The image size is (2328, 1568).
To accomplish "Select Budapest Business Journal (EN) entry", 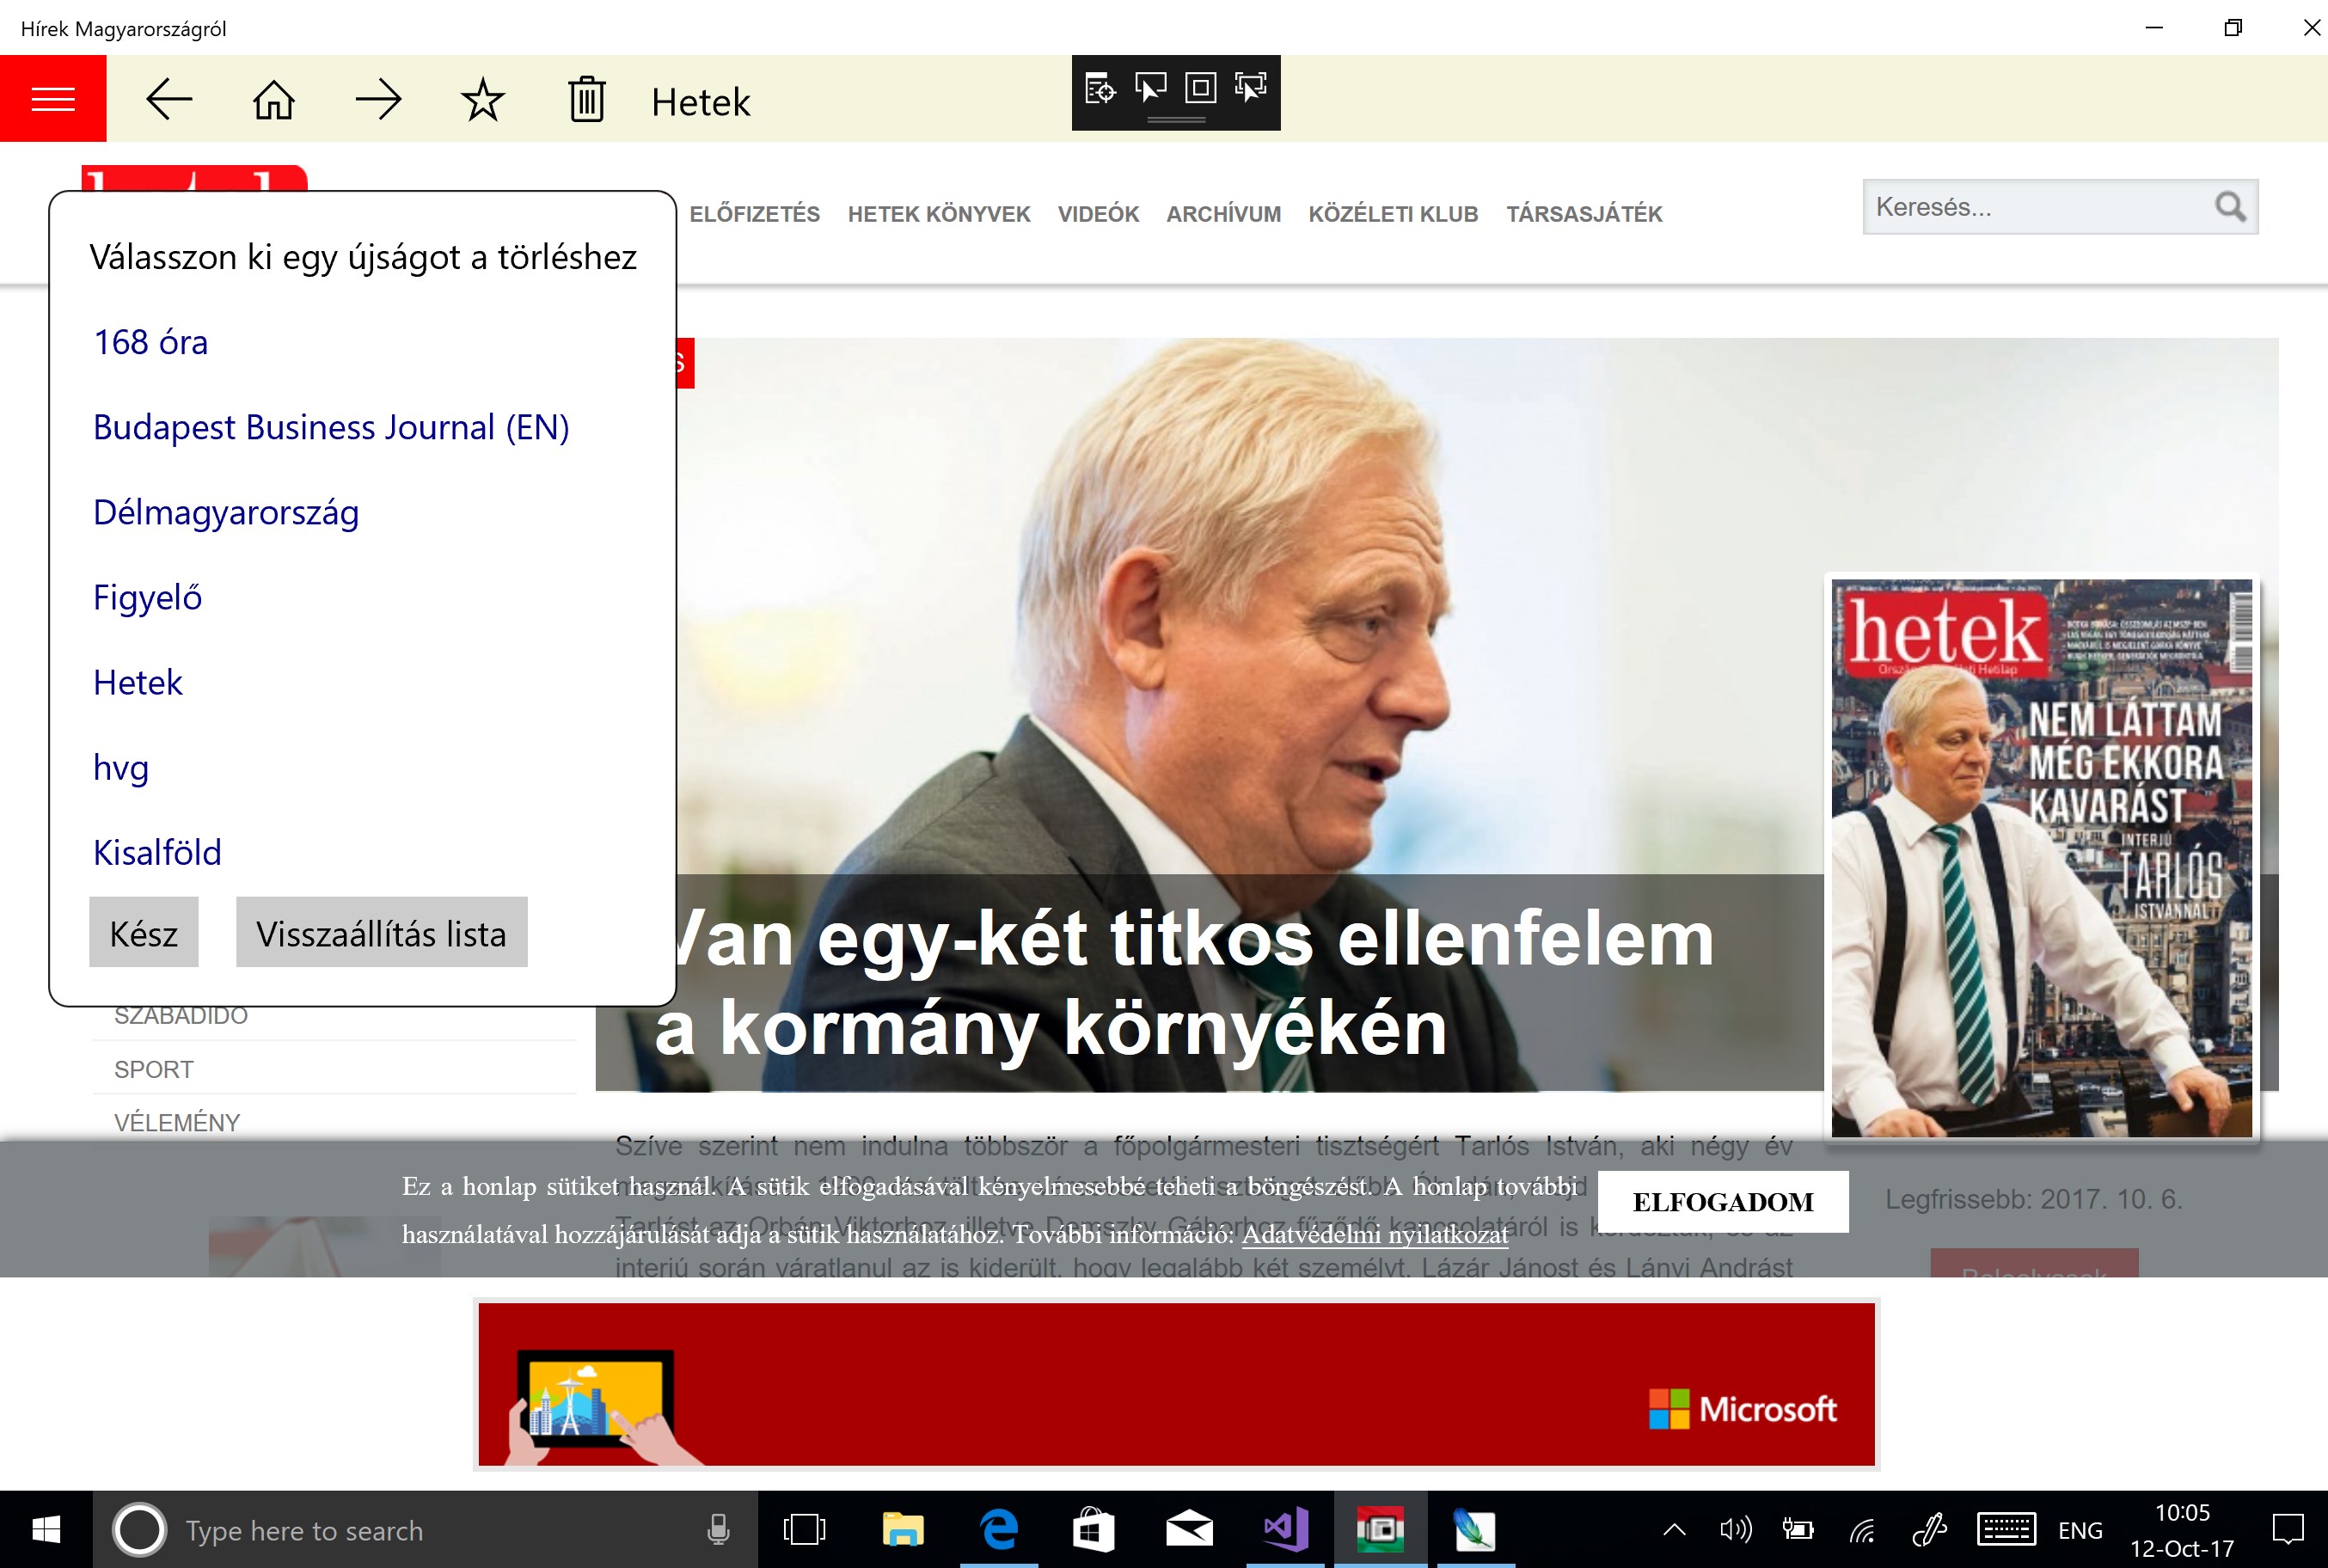I will [x=331, y=427].
